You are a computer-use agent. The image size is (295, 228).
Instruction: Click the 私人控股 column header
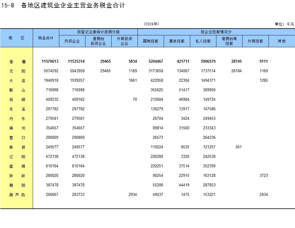pos(203,41)
